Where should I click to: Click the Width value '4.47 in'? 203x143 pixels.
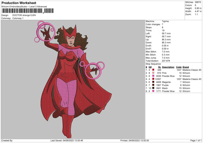tap(198, 11)
